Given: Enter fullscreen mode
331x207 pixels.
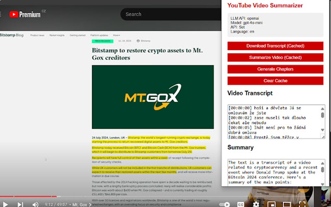Looking at the screenshot, I should pos(301,204).
